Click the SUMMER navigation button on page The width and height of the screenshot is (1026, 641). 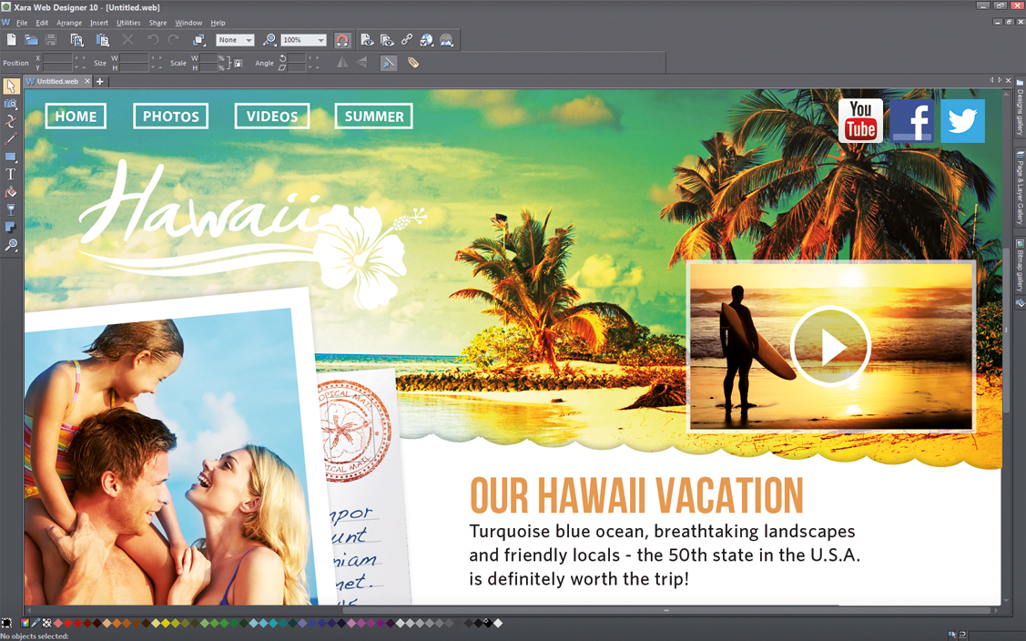[373, 117]
